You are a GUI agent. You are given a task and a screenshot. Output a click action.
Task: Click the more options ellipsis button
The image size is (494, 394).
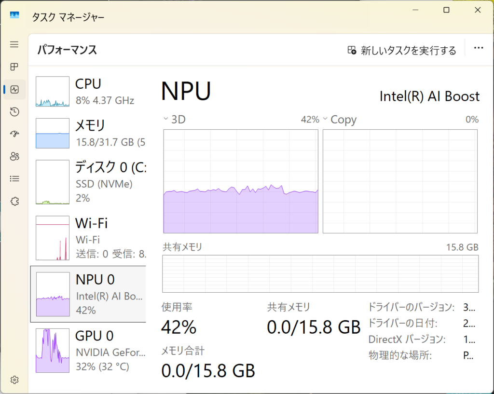pyautogui.click(x=479, y=48)
